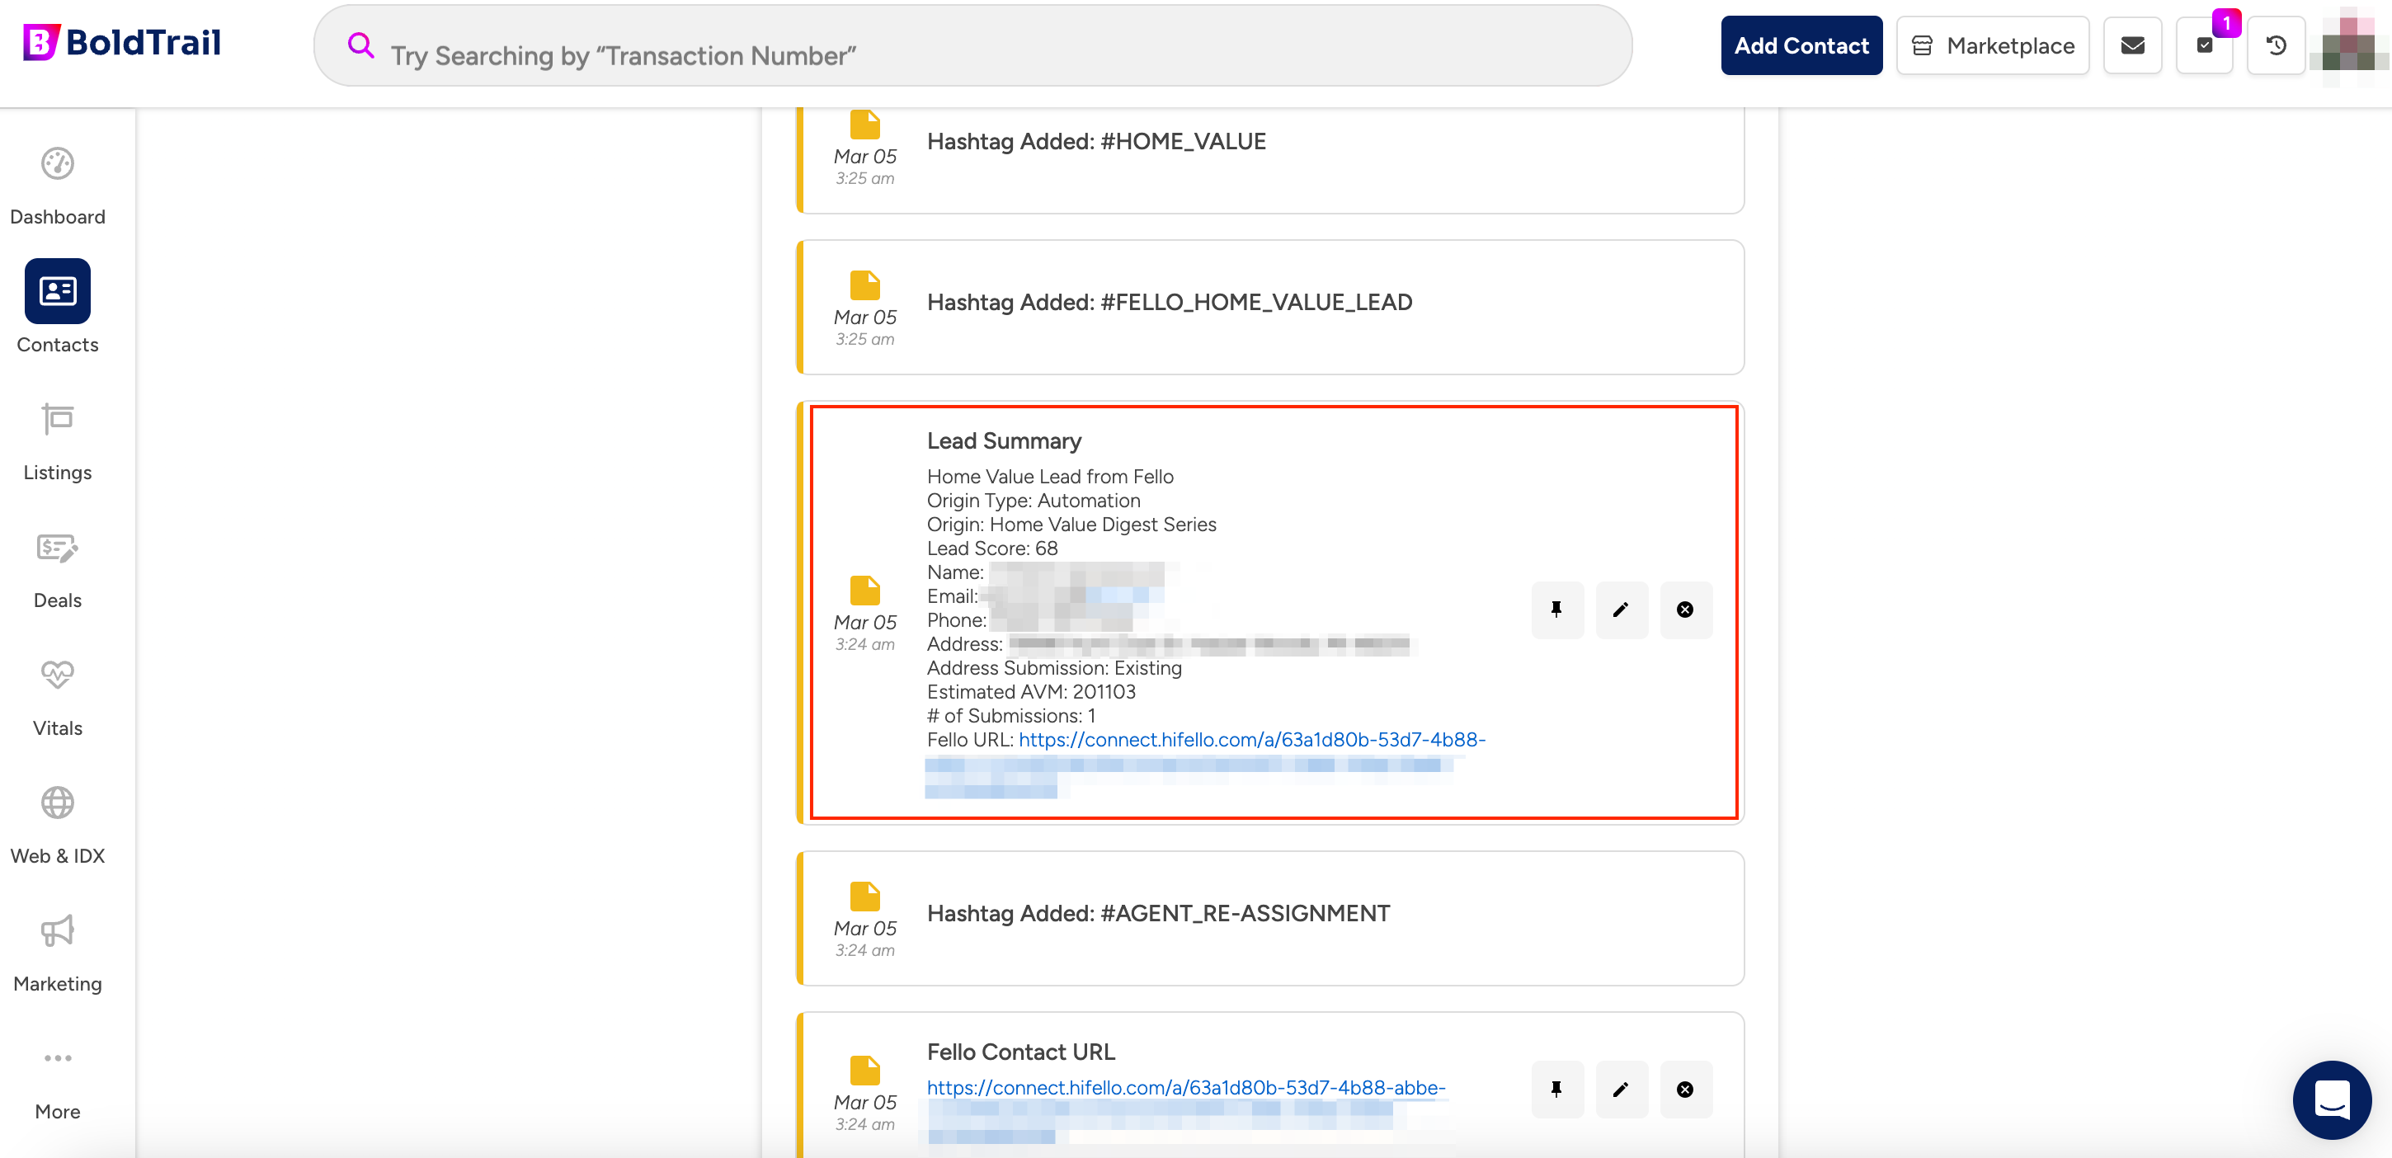This screenshot has width=2392, height=1158.
Task: Click the "Lead Summary" heading
Action: pyautogui.click(x=1004, y=441)
